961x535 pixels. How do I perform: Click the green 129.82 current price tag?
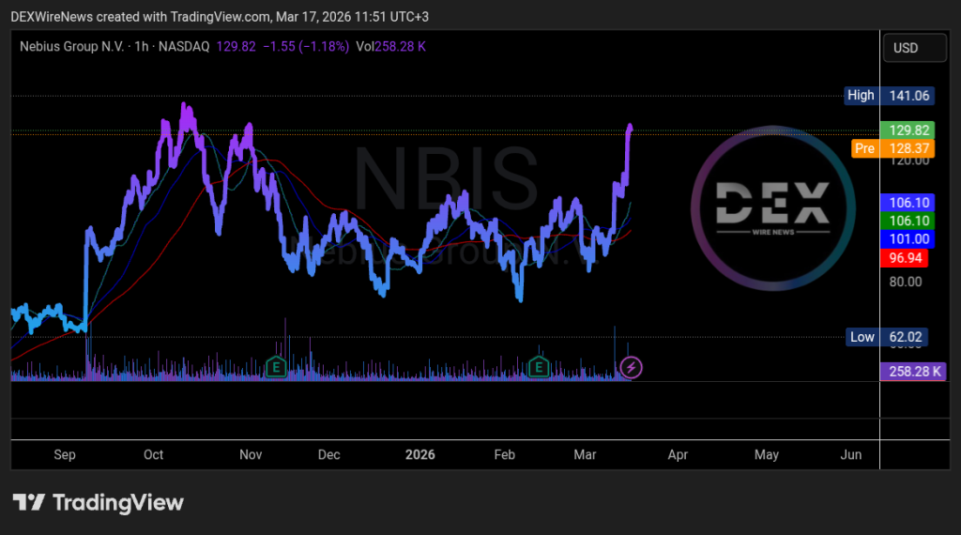908,130
